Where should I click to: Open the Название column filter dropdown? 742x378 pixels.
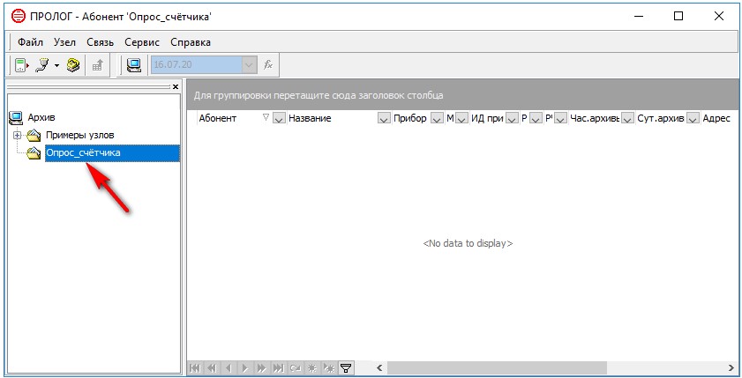point(383,118)
